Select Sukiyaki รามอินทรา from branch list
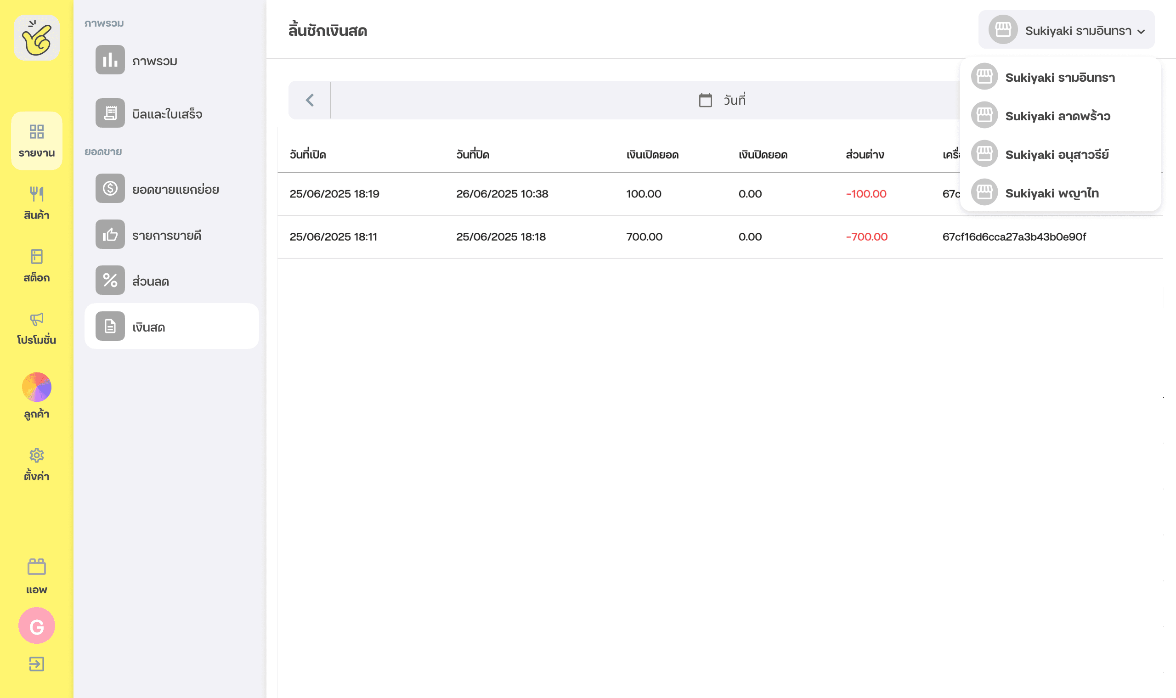This screenshot has width=1176, height=698. [x=1060, y=77]
